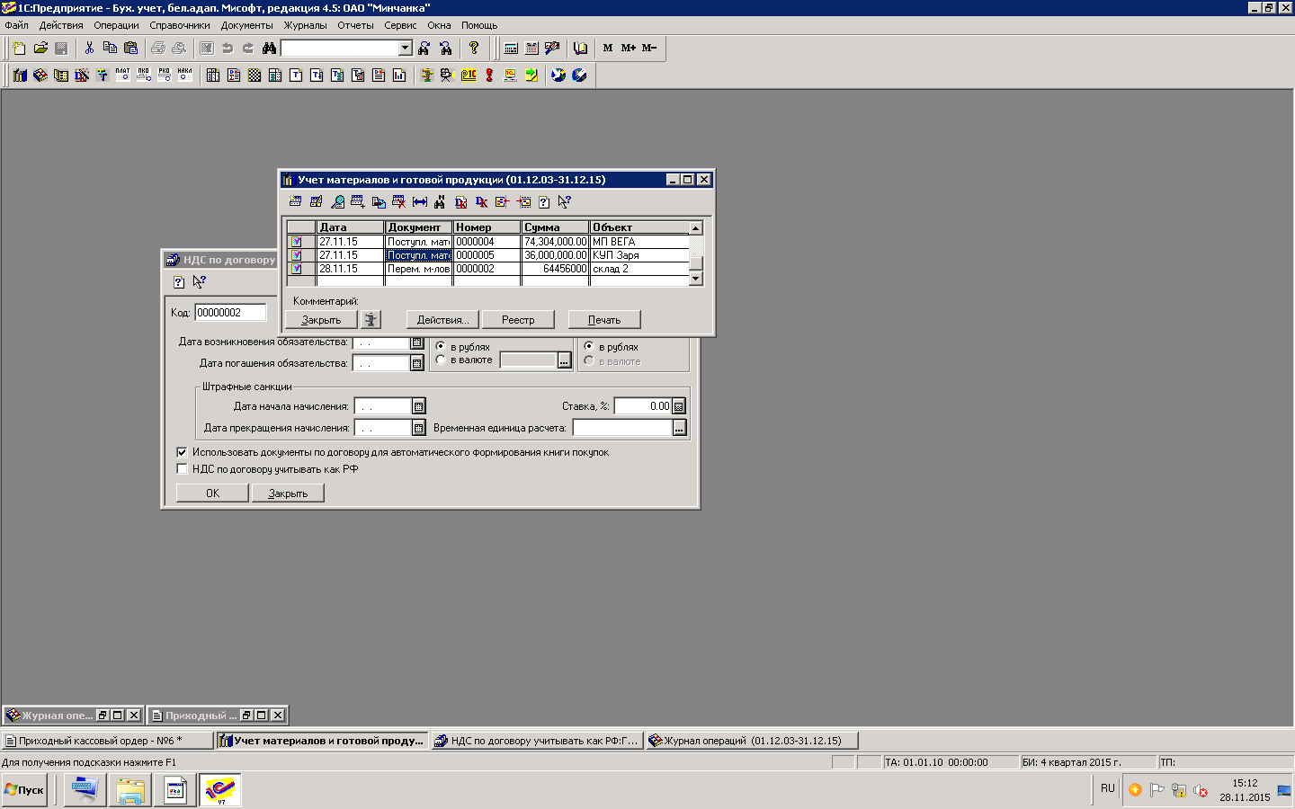Click the question mark help icon in НДС window
1295x809 pixels.
coord(179,282)
